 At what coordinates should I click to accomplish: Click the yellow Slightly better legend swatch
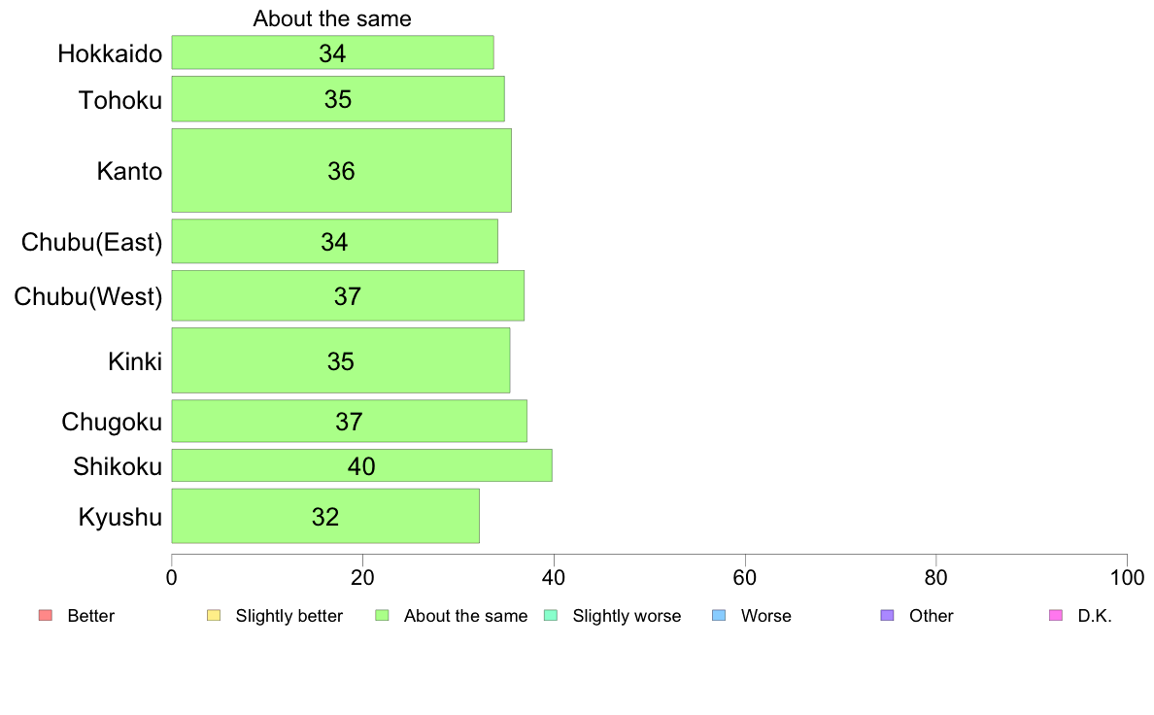(x=214, y=615)
